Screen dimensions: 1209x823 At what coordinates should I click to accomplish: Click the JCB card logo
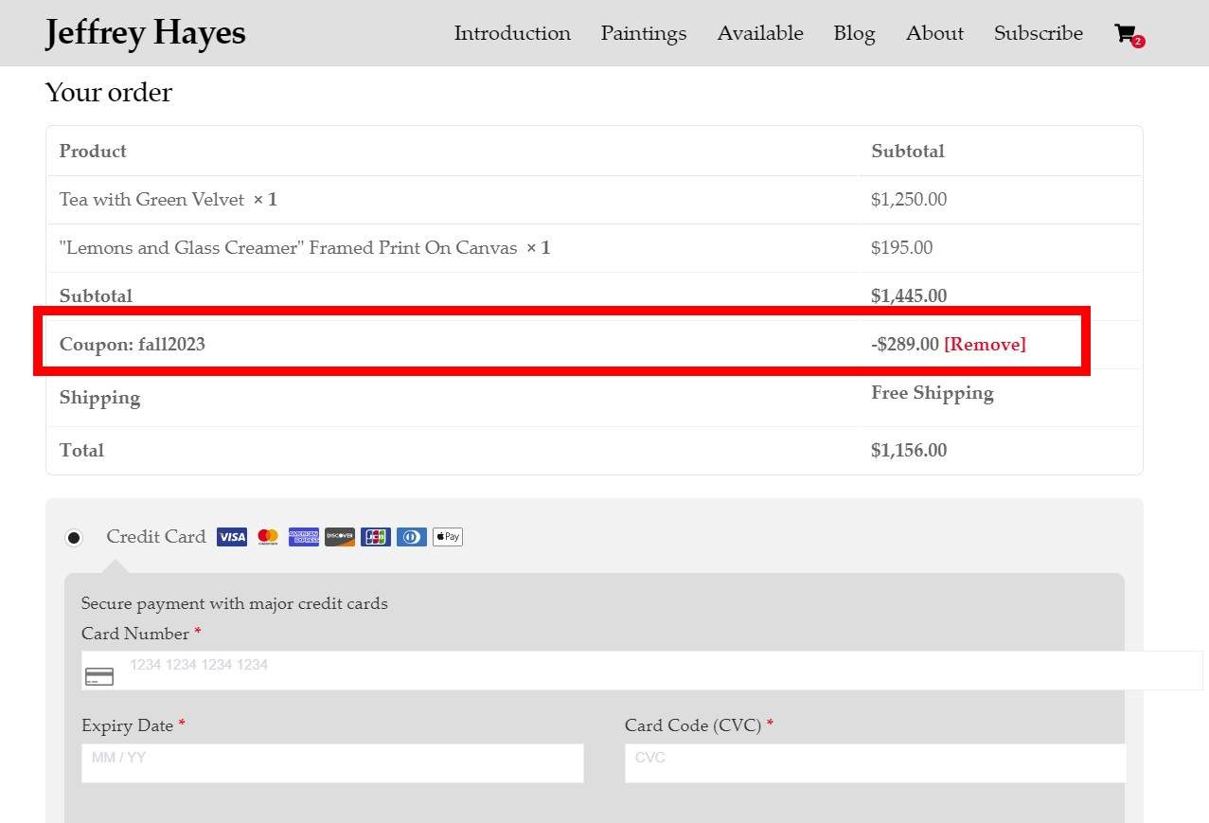click(376, 537)
